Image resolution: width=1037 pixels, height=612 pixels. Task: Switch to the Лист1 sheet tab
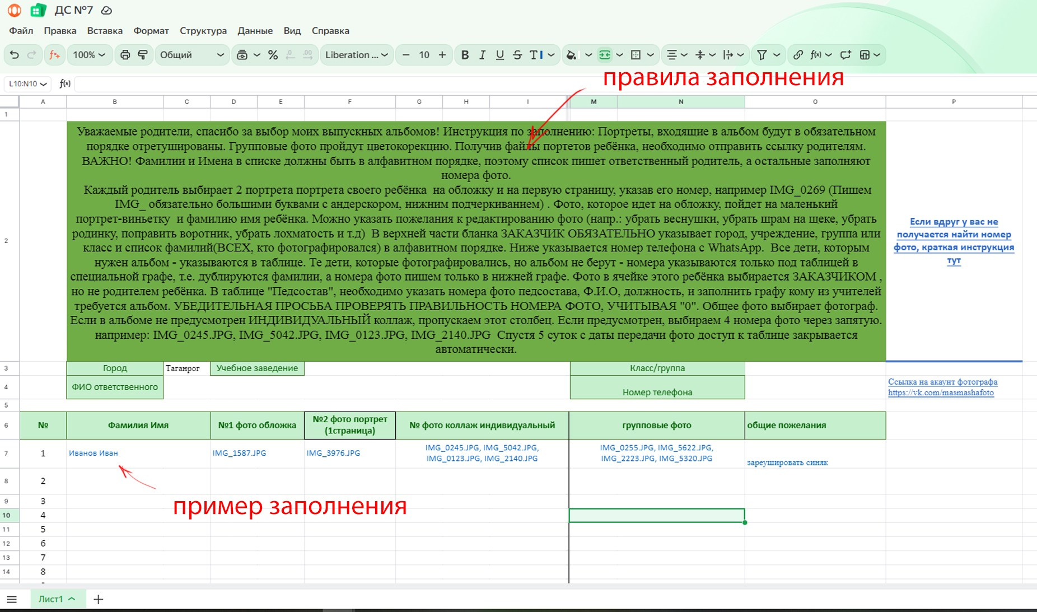[51, 599]
